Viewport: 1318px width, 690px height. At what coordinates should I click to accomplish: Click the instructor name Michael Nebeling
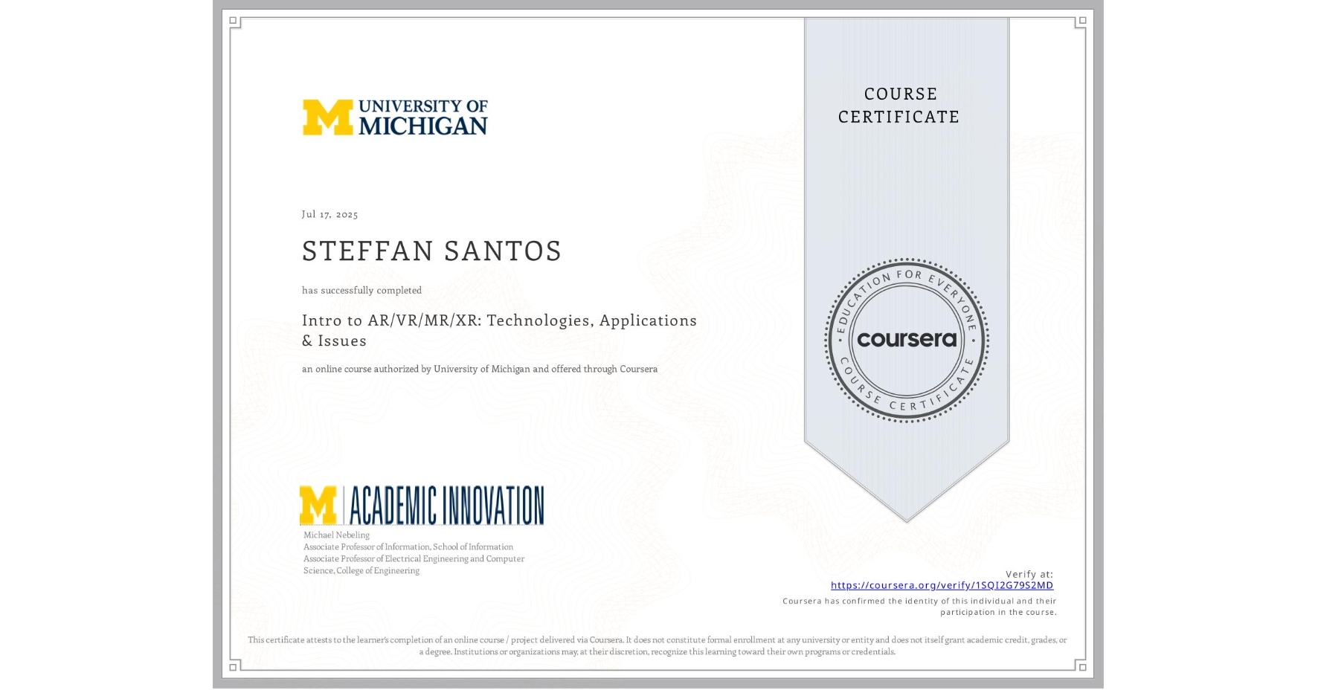click(x=336, y=535)
